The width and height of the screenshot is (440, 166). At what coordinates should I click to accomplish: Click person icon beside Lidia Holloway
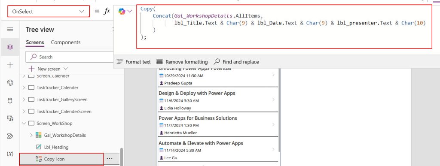click(161, 108)
